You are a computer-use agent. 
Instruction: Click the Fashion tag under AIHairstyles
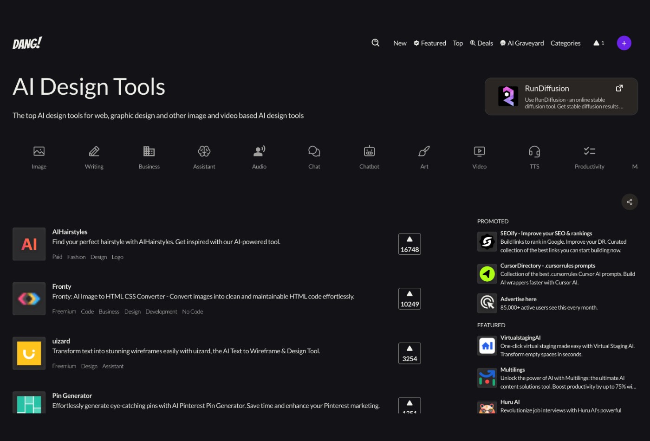pos(77,257)
